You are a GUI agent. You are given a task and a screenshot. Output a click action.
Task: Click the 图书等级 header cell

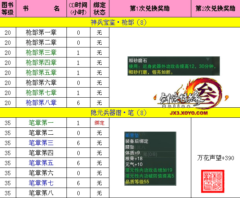8,8
